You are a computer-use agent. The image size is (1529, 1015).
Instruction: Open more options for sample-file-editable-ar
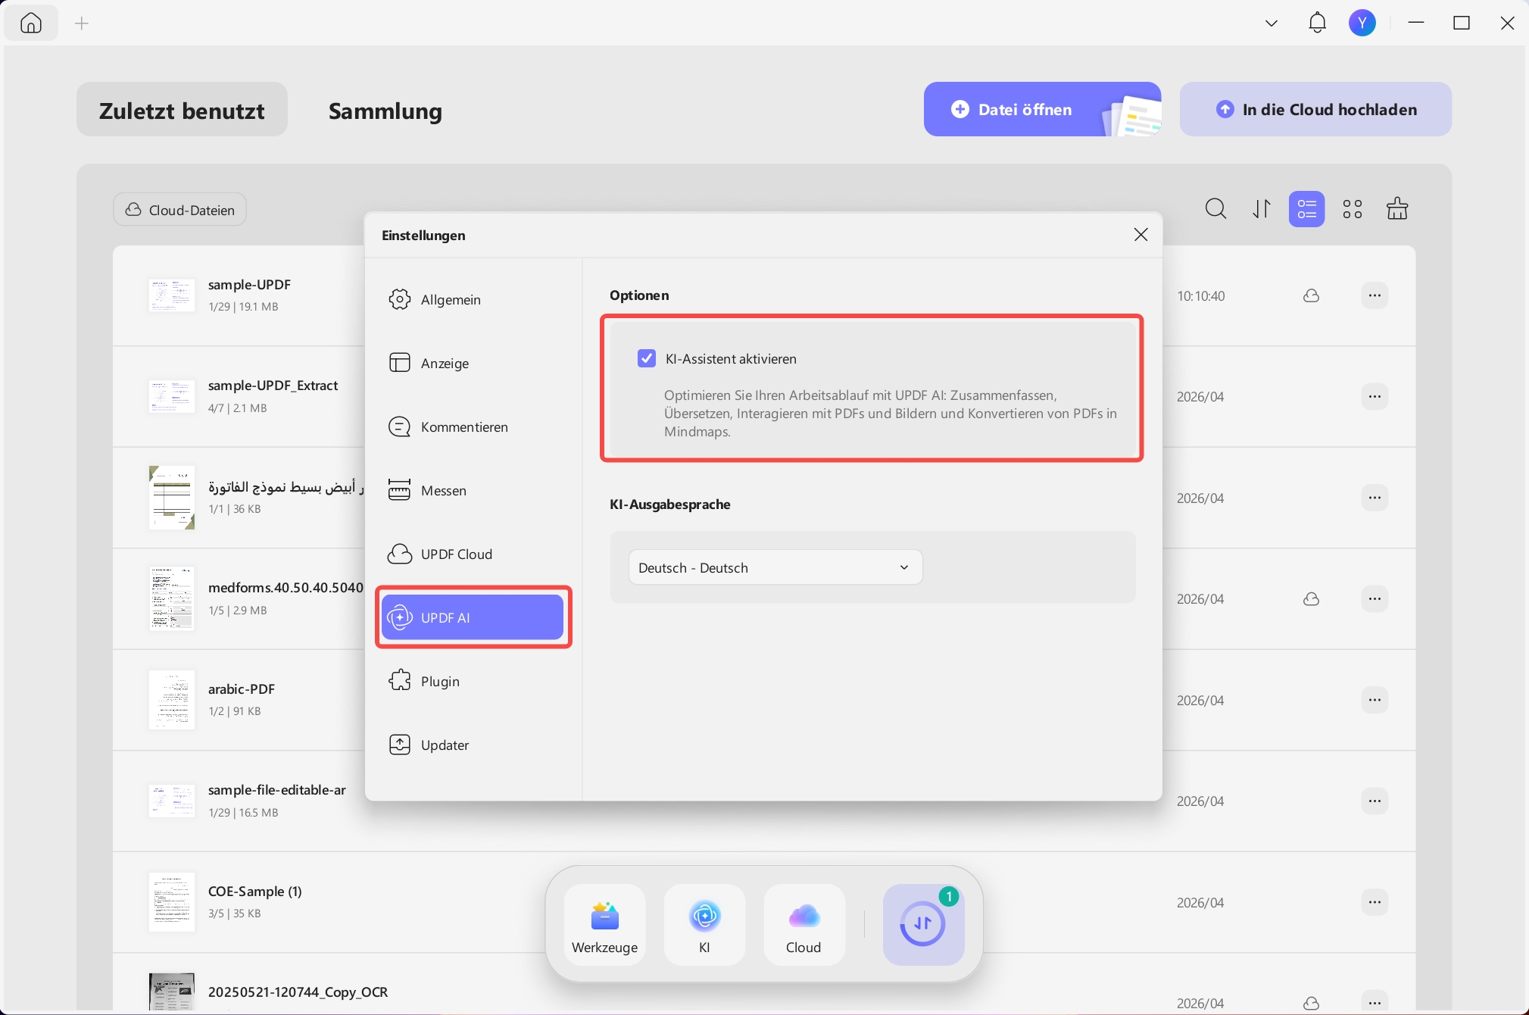1375,801
